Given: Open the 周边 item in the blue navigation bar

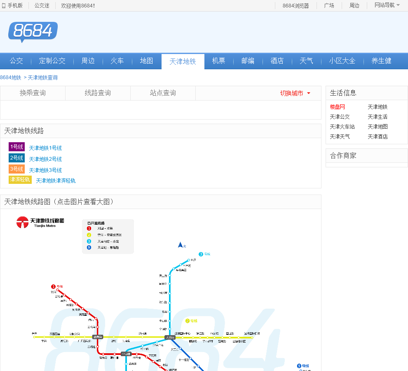Looking at the screenshot, I should 88,61.
